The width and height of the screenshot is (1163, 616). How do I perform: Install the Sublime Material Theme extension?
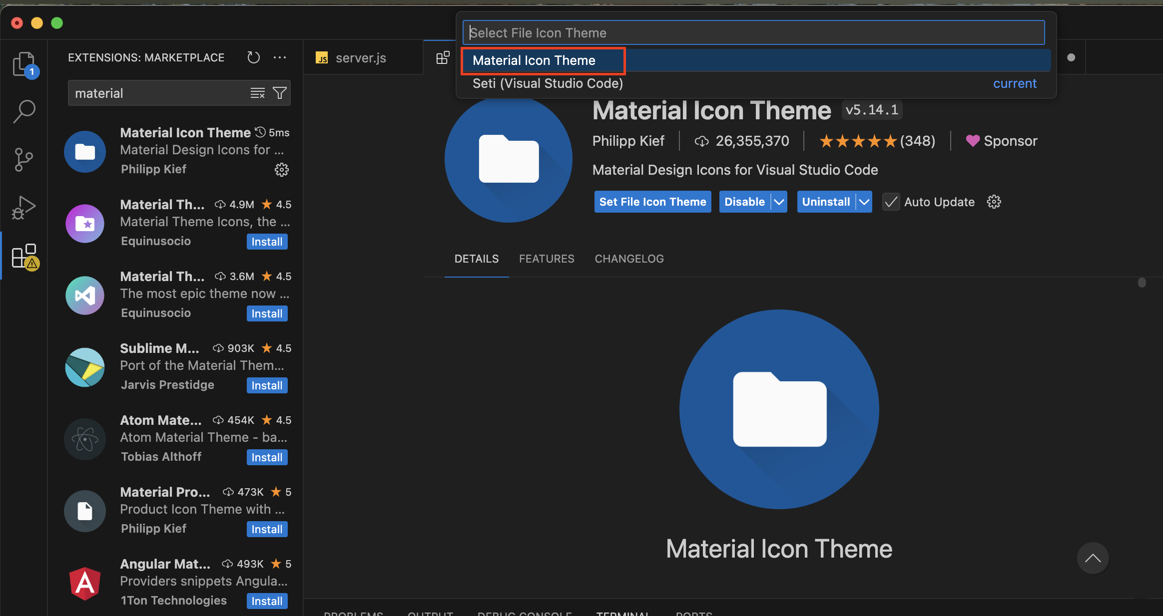[267, 385]
